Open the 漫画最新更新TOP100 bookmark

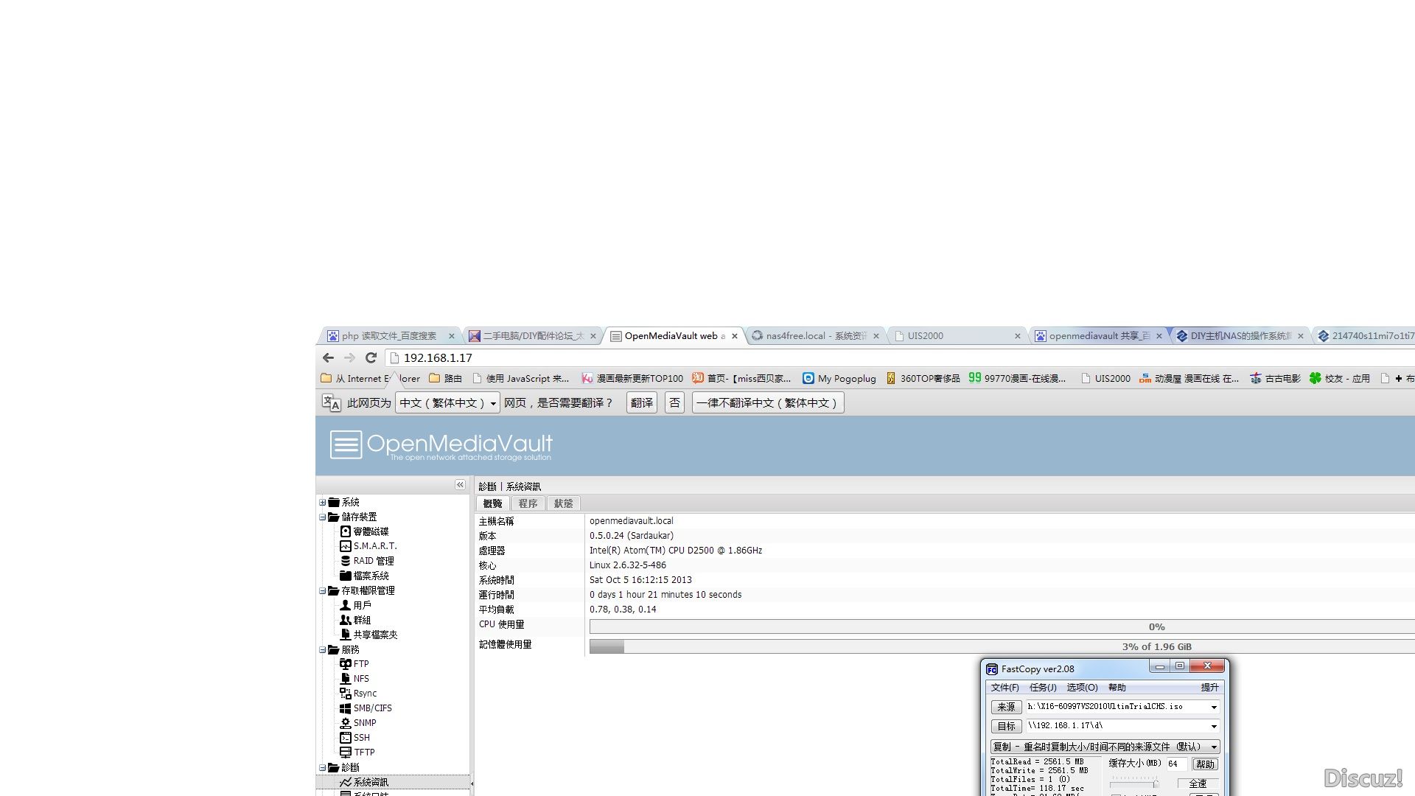(x=632, y=378)
